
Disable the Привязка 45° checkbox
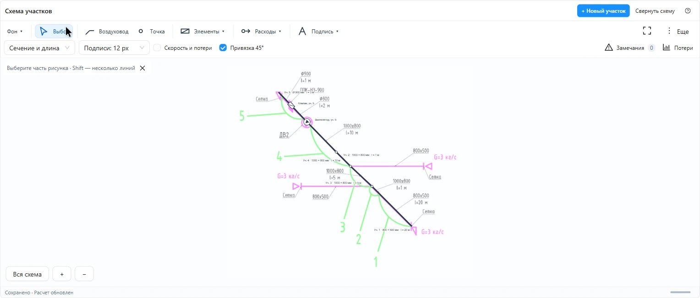click(223, 48)
